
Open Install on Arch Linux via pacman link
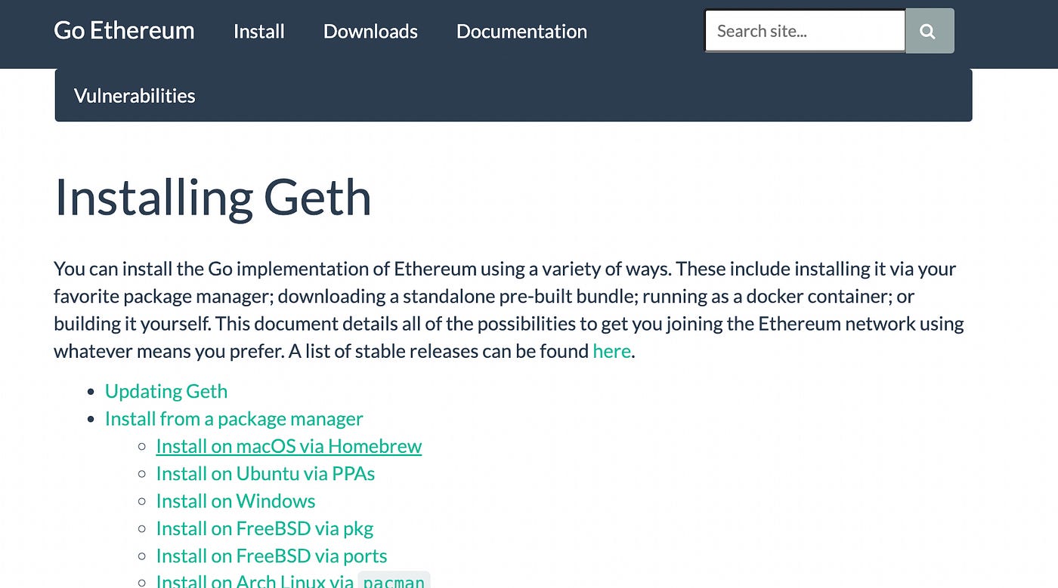tap(293, 580)
